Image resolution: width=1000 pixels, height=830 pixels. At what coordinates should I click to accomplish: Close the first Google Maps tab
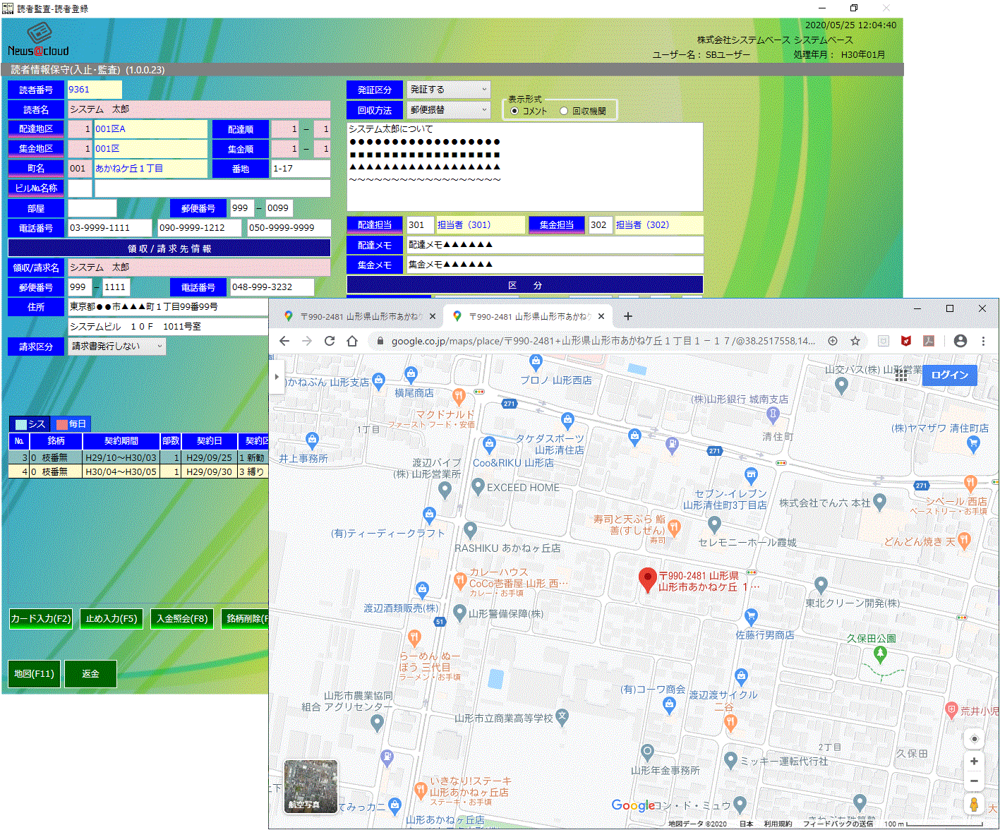[x=433, y=316]
